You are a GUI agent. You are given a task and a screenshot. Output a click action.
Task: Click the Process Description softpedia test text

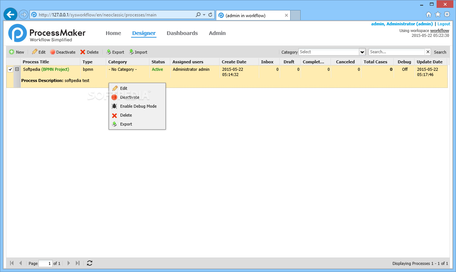[x=55, y=80]
